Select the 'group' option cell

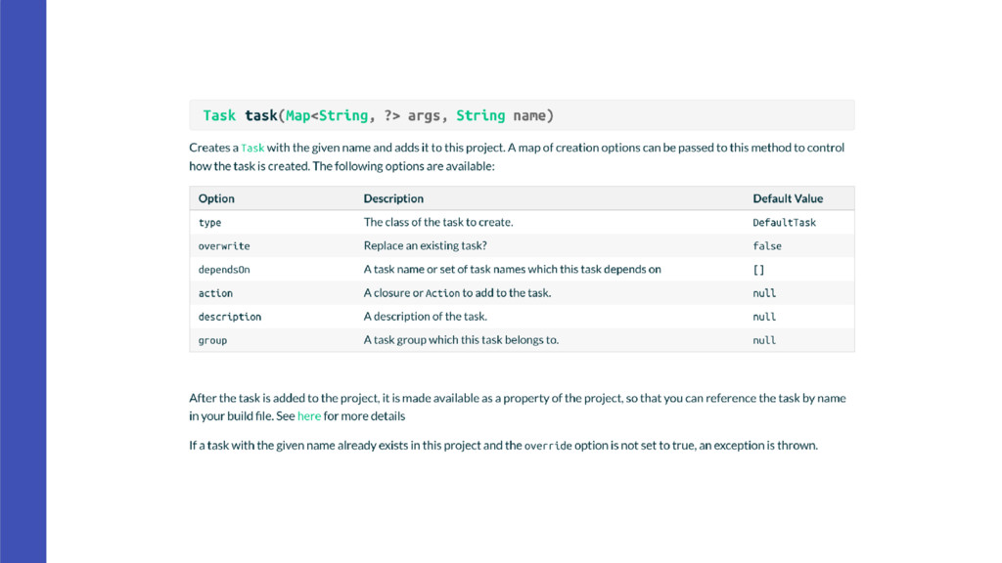click(x=212, y=340)
